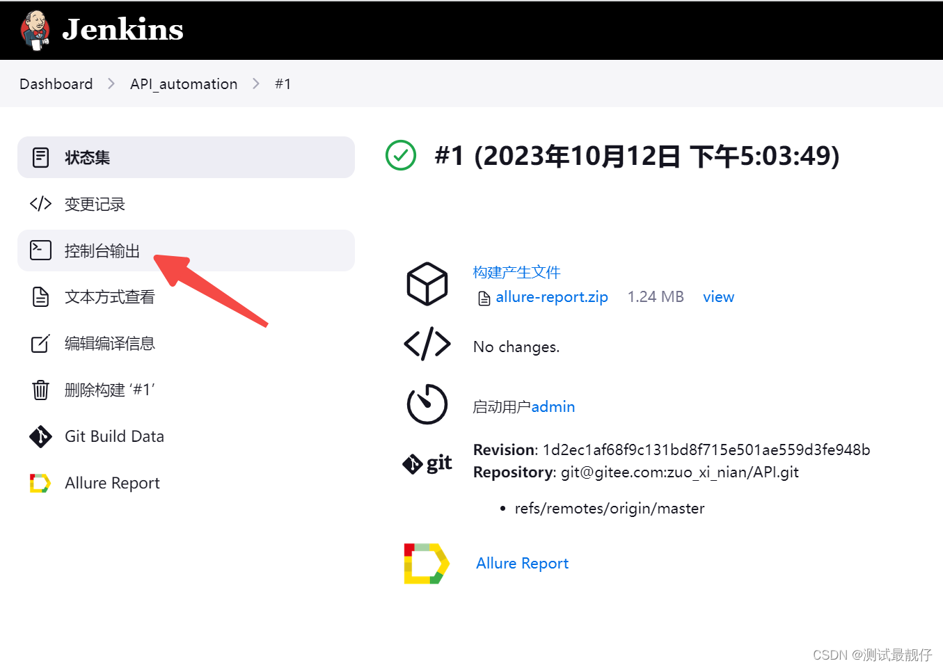Click the build timer clock icon

[427, 404]
